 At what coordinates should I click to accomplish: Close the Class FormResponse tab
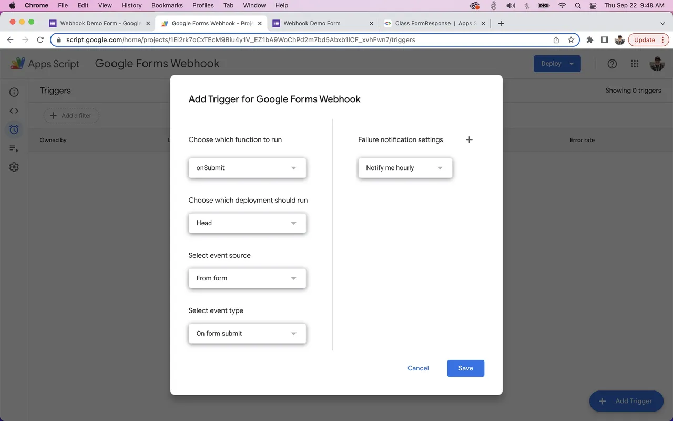coord(483,23)
